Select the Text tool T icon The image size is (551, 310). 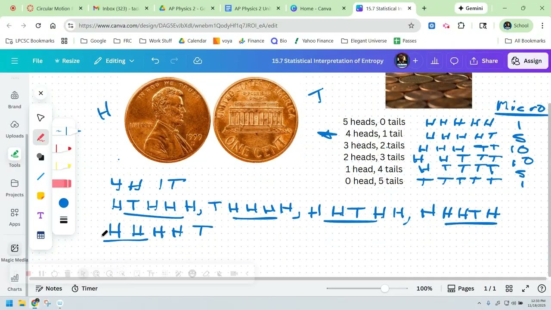tap(41, 216)
